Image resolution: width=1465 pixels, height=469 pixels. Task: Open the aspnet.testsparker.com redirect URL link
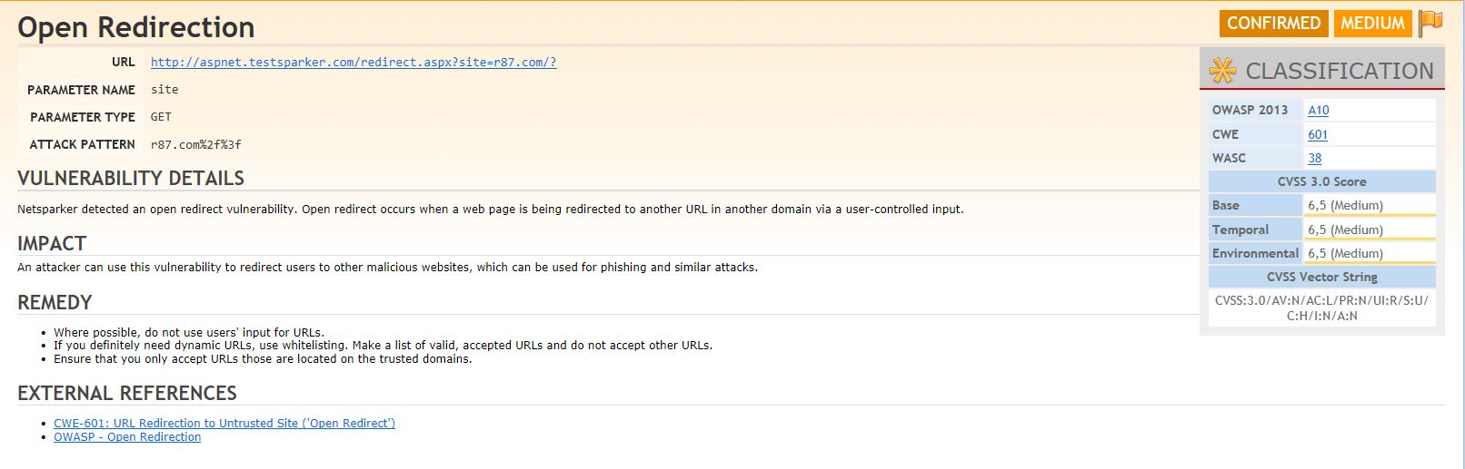[354, 63]
